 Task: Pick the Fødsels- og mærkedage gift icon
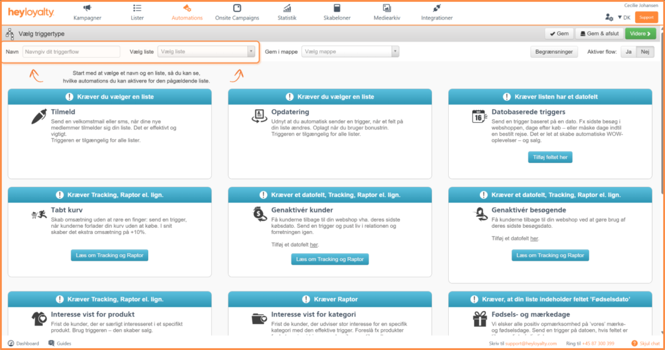pyautogui.click(x=479, y=318)
